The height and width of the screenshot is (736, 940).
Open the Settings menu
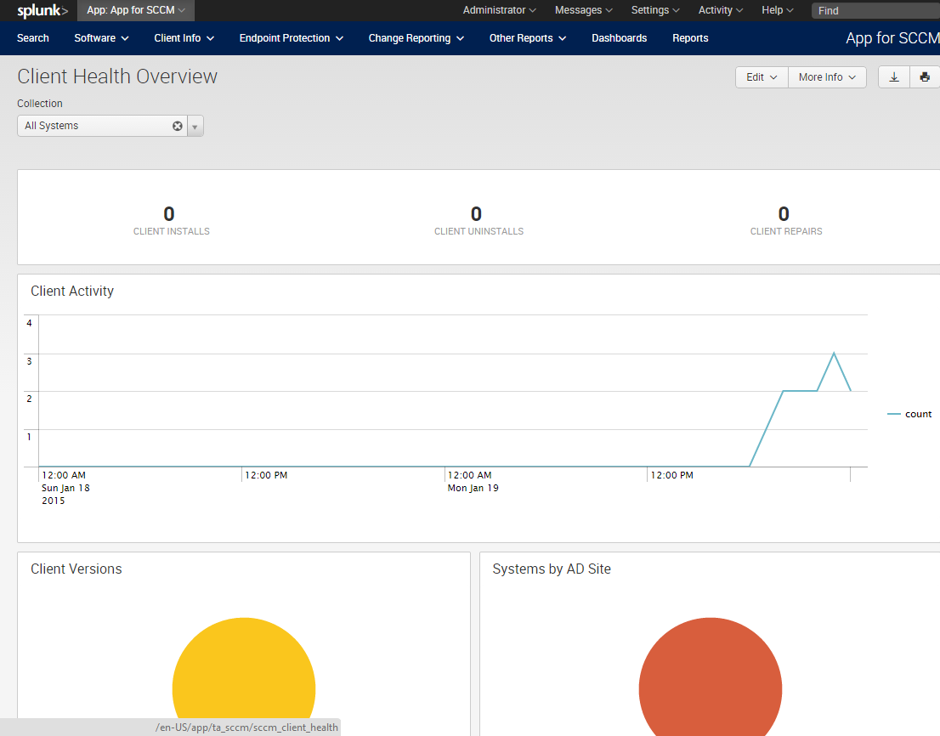[655, 10]
